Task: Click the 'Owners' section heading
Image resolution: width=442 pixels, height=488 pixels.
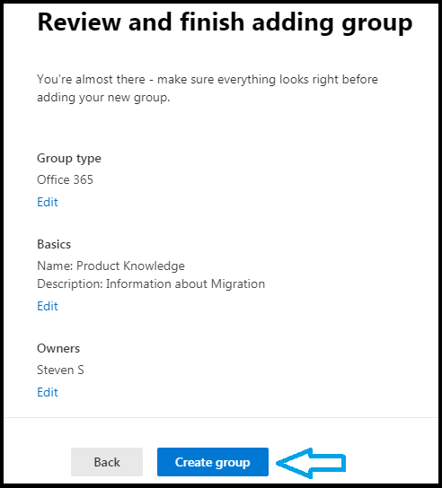Action: click(58, 348)
